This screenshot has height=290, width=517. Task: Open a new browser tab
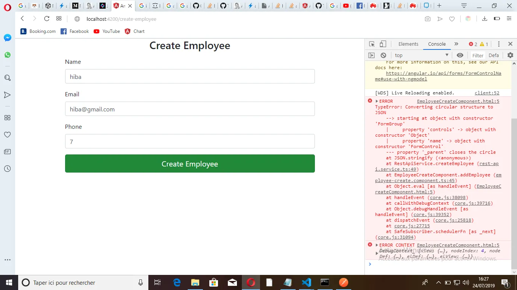click(x=439, y=6)
